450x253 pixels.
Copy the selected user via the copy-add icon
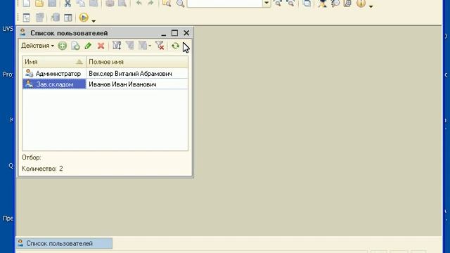(75, 46)
